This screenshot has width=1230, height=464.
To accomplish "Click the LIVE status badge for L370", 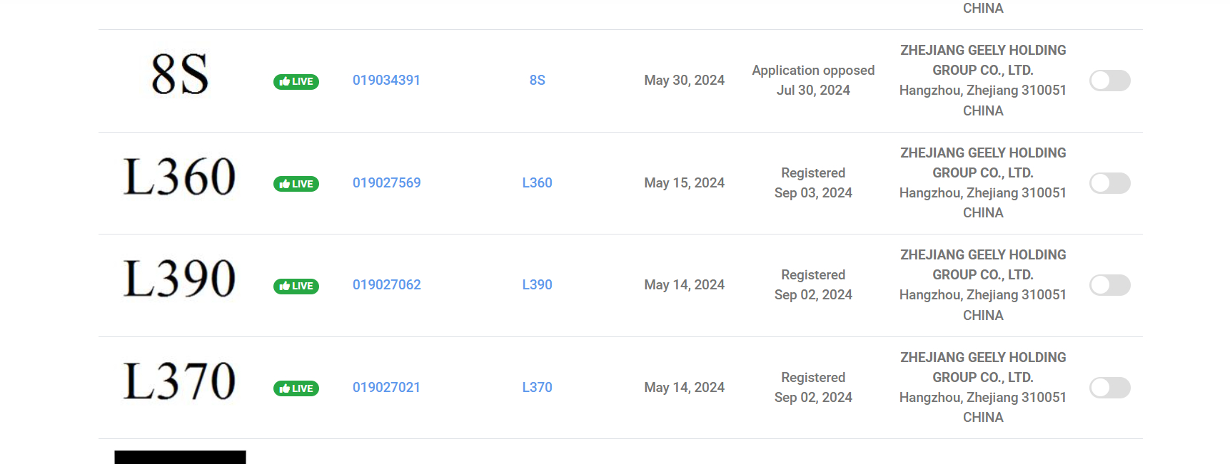I will [296, 388].
